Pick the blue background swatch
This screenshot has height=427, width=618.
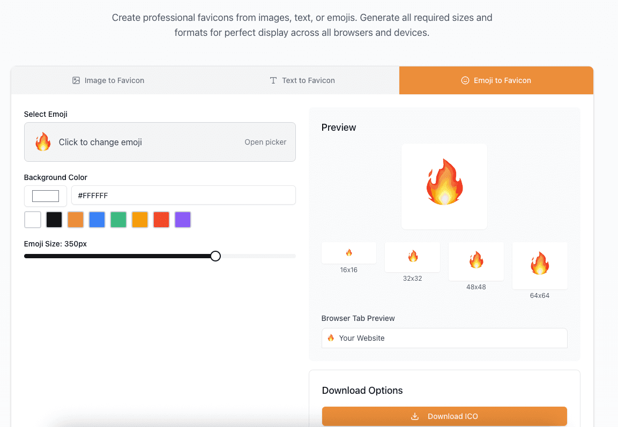(97, 220)
